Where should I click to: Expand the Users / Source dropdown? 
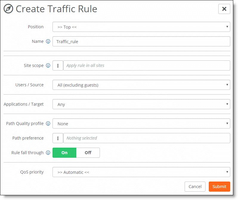141,85
